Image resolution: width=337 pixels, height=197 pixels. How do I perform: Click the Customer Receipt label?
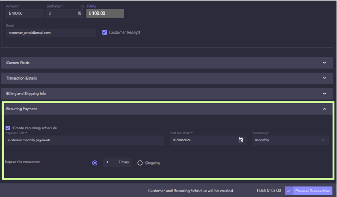pyautogui.click(x=124, y=32)
